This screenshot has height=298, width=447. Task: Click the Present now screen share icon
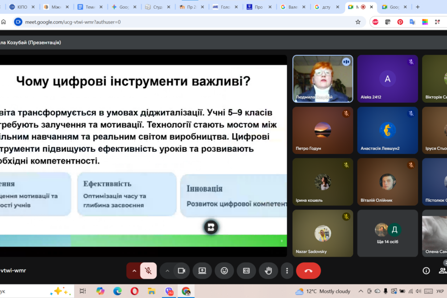coord(202,271)
